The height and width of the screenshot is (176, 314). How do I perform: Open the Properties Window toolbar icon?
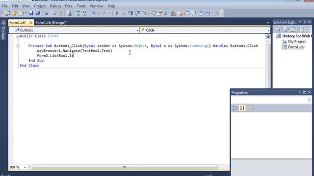point(160,13)
